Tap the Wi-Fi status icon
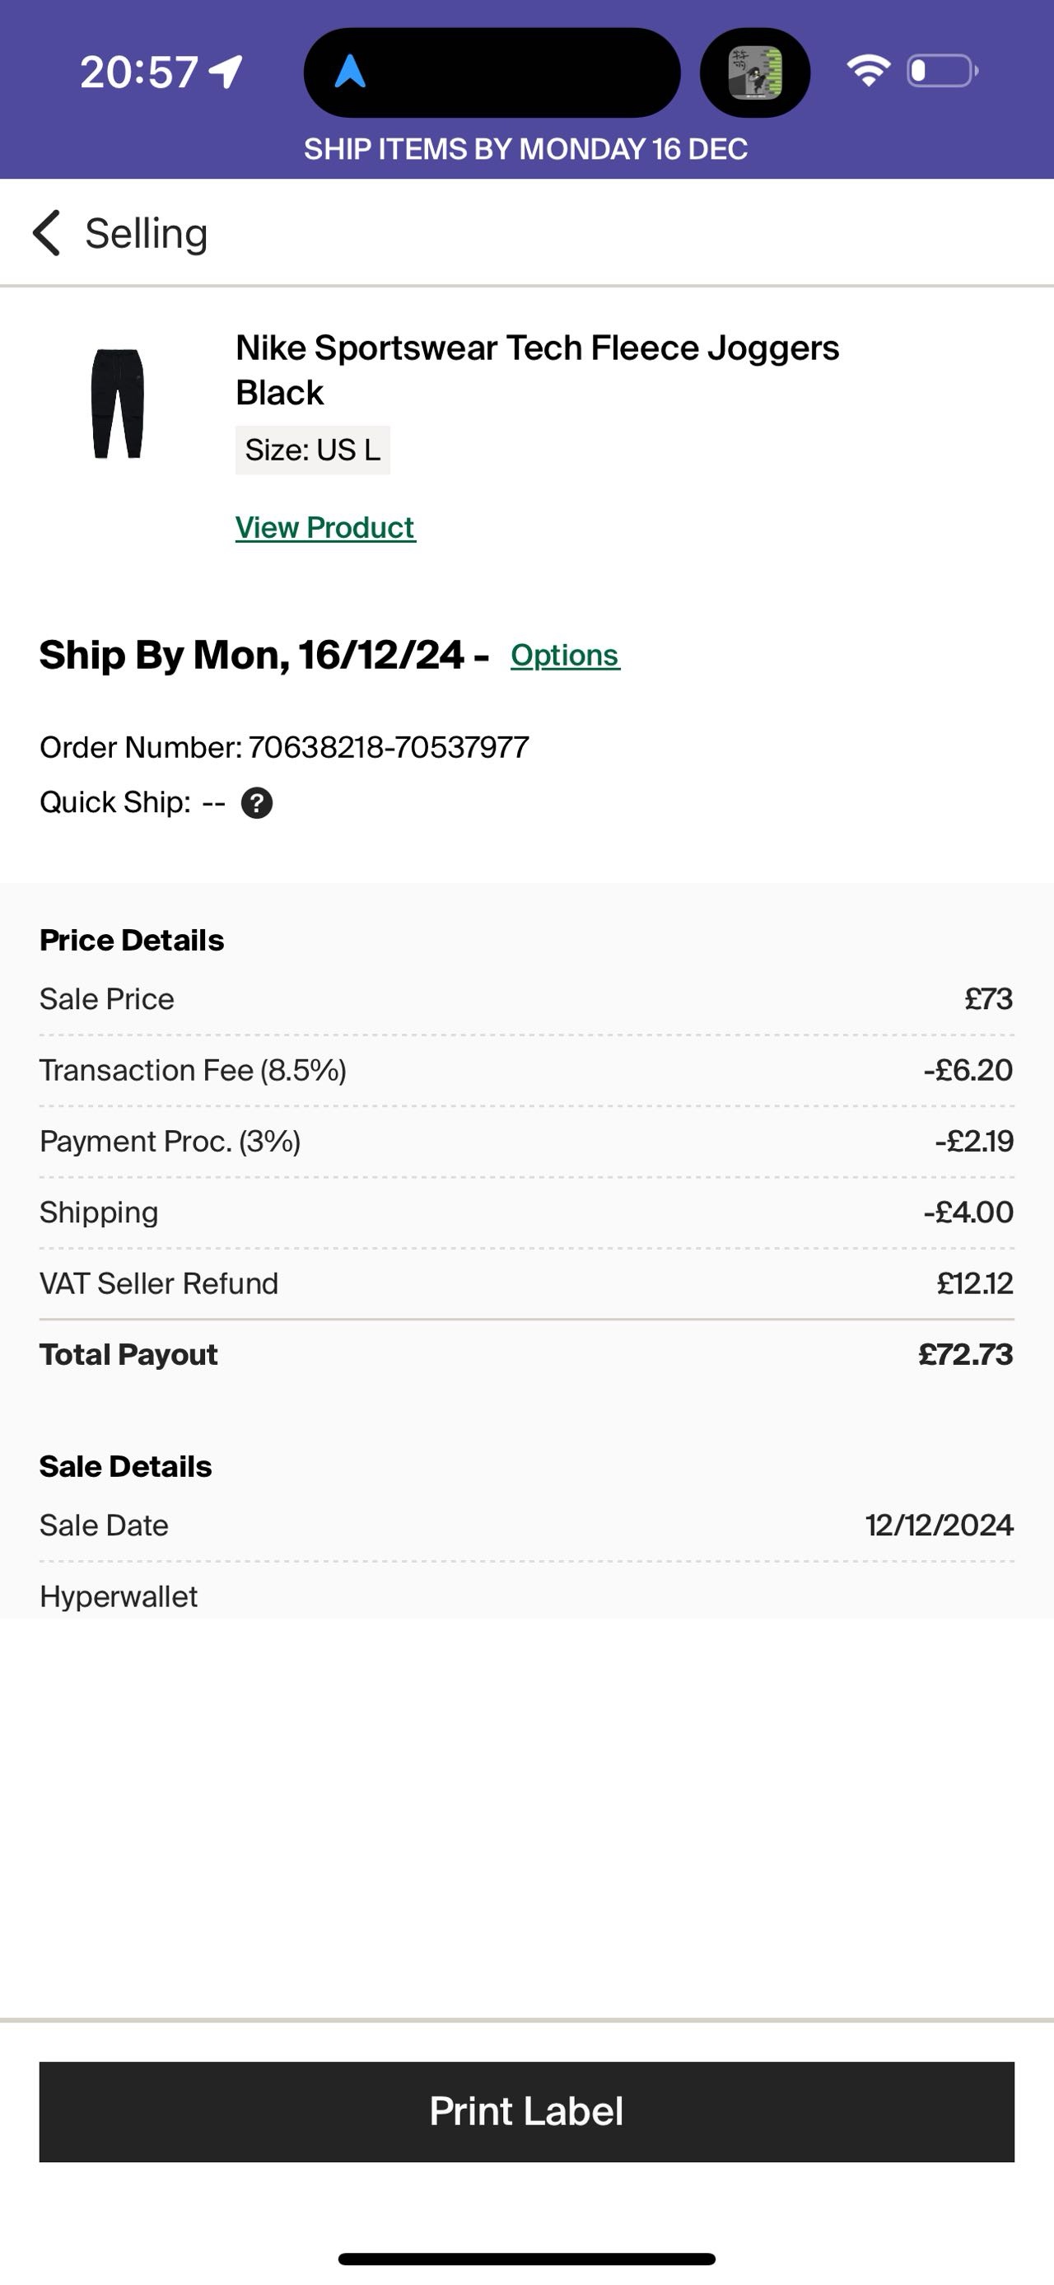The image size is (1054, 2285). pos(868,70)
